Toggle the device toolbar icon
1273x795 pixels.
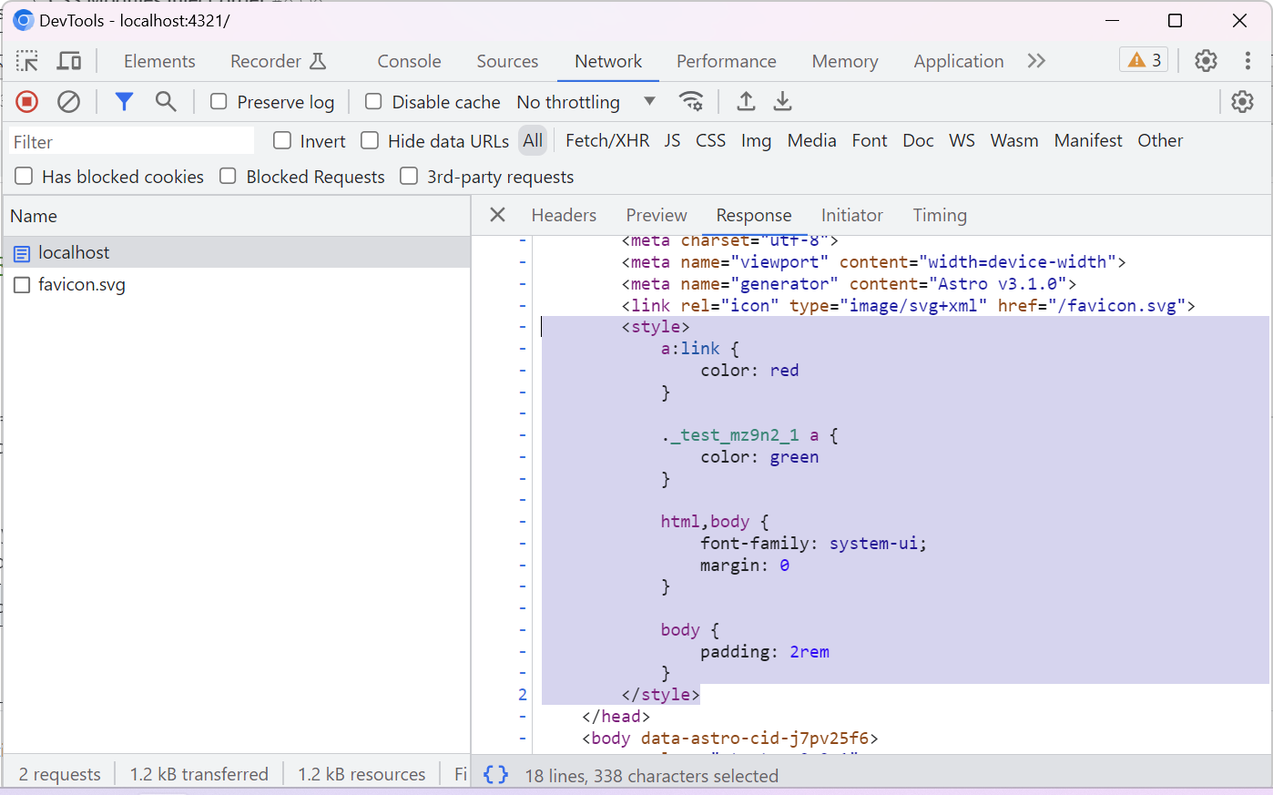point(69,61)
